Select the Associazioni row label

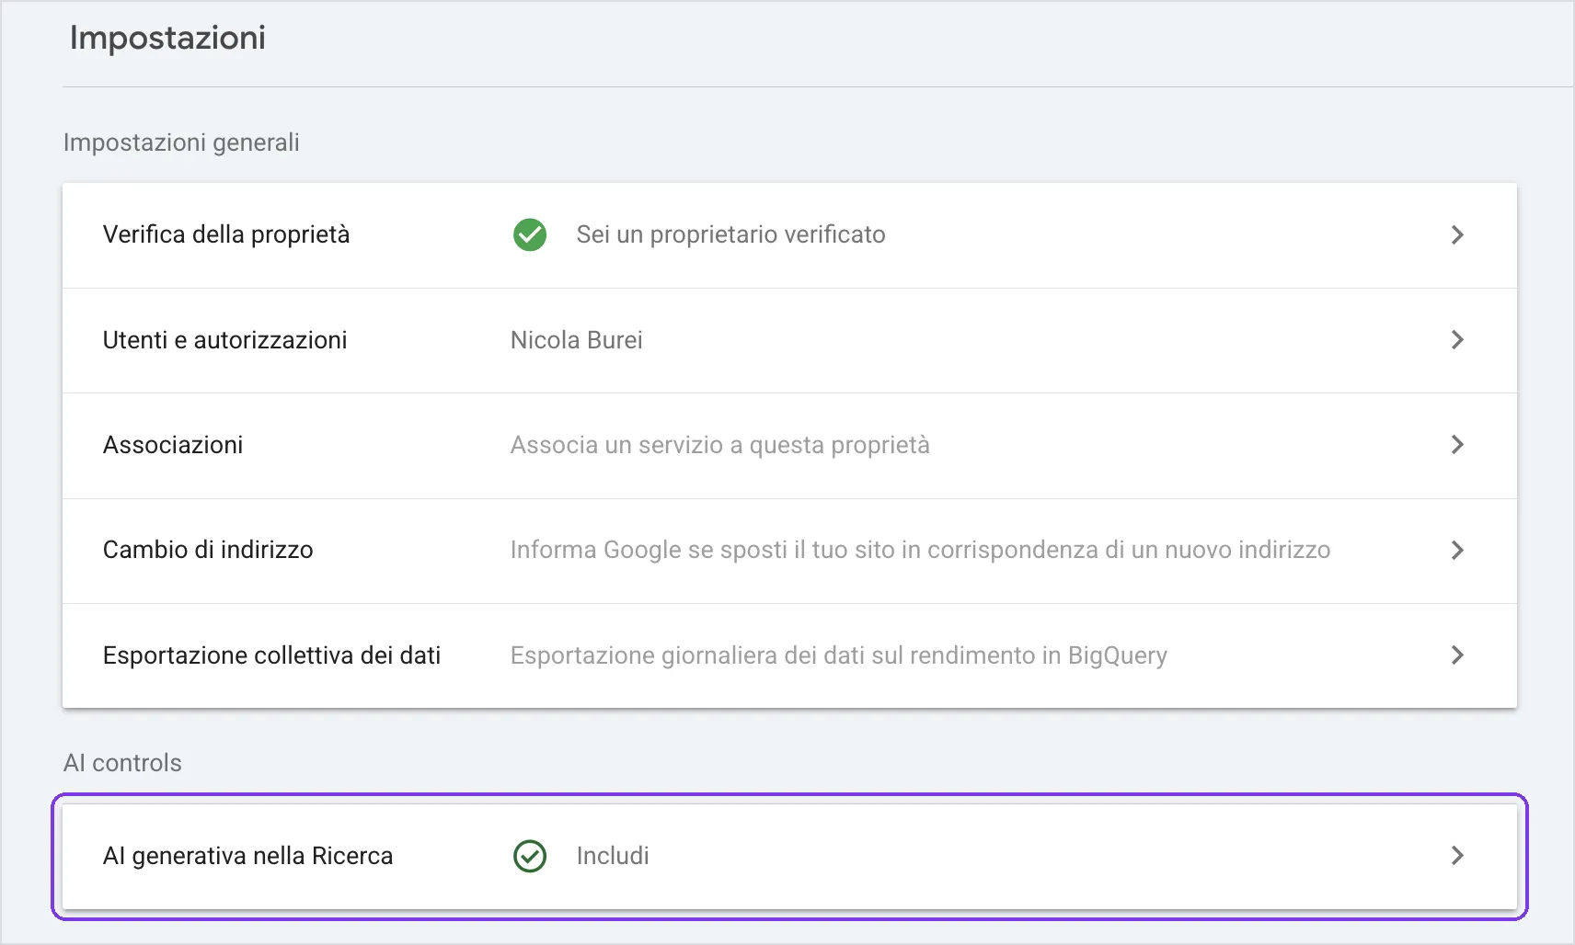point(173,445)
